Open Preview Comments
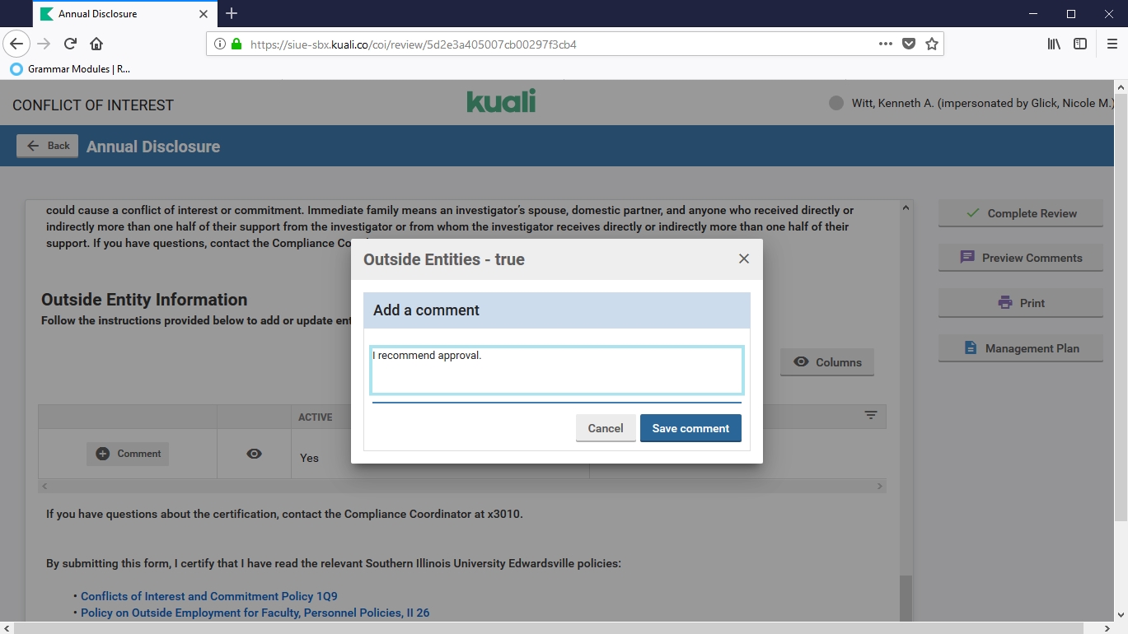The width and height of the screenshot is (1128, 634). [1020, 258]
